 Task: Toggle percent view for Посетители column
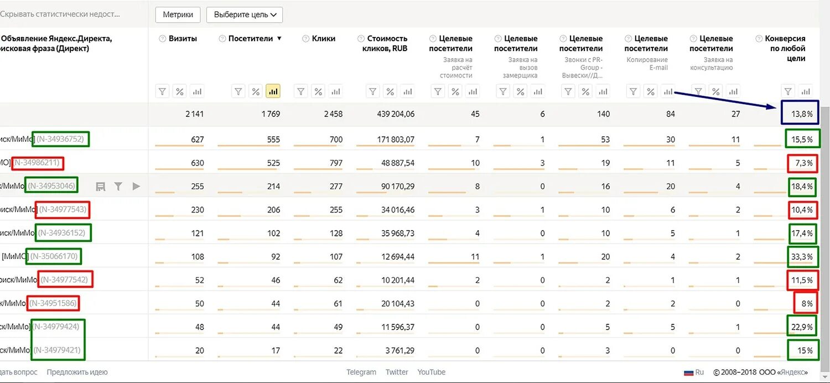click(x=255, y=91)
